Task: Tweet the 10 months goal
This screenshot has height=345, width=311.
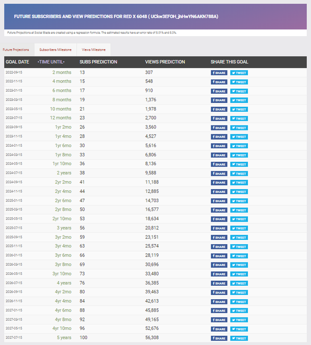Action: click(x=239, y=109)
